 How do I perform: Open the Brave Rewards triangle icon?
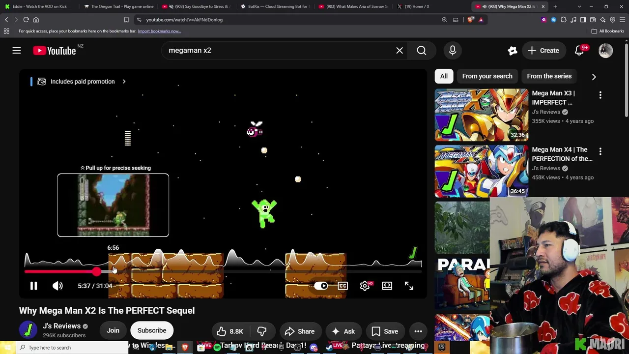tap(481, 20)
